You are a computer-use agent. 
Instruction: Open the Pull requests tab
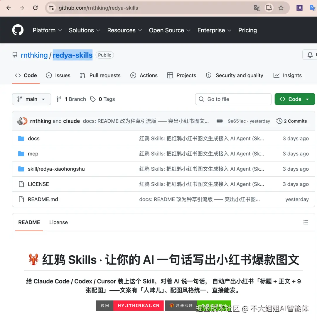tap(100, 75)
